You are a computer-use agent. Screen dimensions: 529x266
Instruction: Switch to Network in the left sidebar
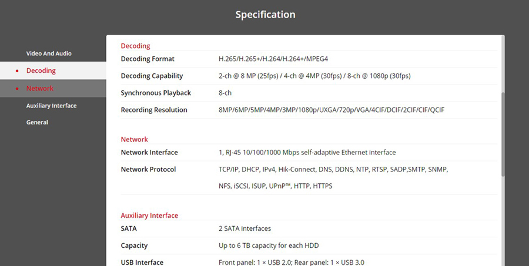(40, 88)
